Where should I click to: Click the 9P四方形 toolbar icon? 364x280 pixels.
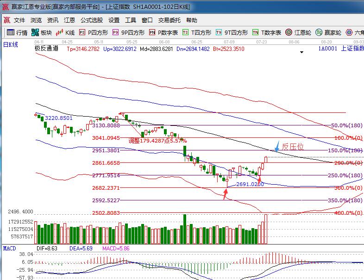click(x=128, y=32)
